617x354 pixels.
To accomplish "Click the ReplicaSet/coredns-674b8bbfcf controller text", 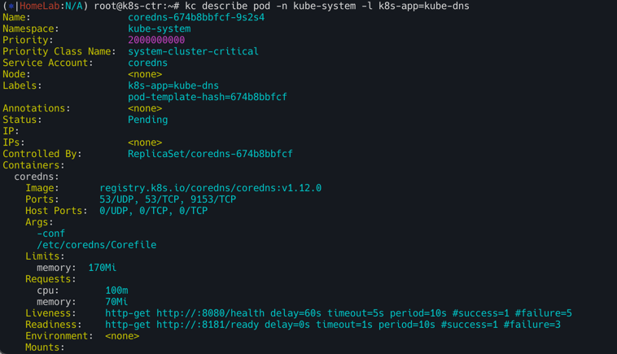I will point(210,154).
